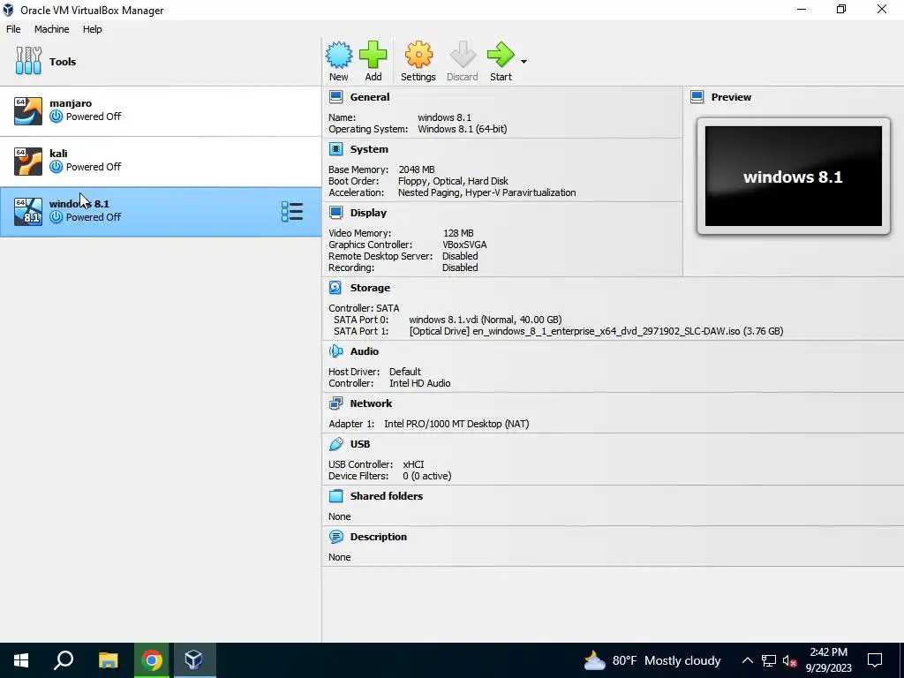The height and width of the screenshot is (678, 904).
Task: Open the Machine menu
Action: (x=51, y=29)
